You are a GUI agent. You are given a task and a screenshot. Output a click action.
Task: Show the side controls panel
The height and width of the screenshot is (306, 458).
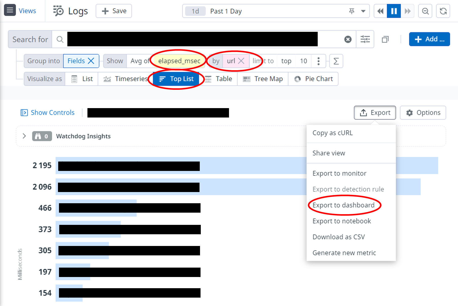click(x=48, y=112)
